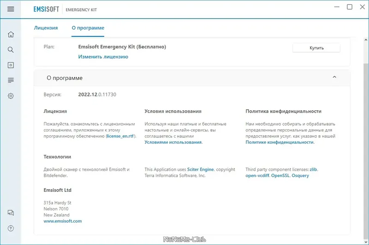This screenshot has height=245, width=369.
Task: Close the Emsisoft window
Action: 363,7
